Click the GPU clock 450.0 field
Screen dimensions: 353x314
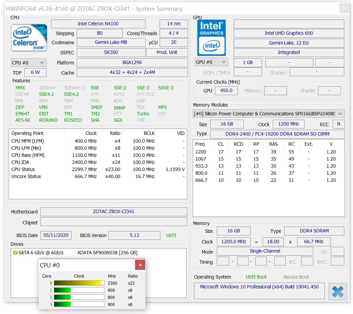tap(226, 91)
